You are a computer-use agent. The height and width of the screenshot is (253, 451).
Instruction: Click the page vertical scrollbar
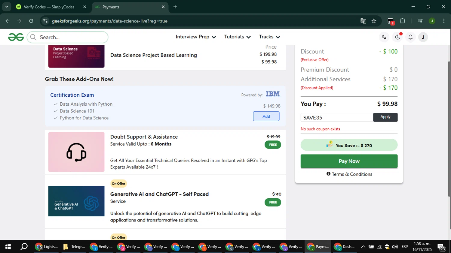(x=449, y=129)
